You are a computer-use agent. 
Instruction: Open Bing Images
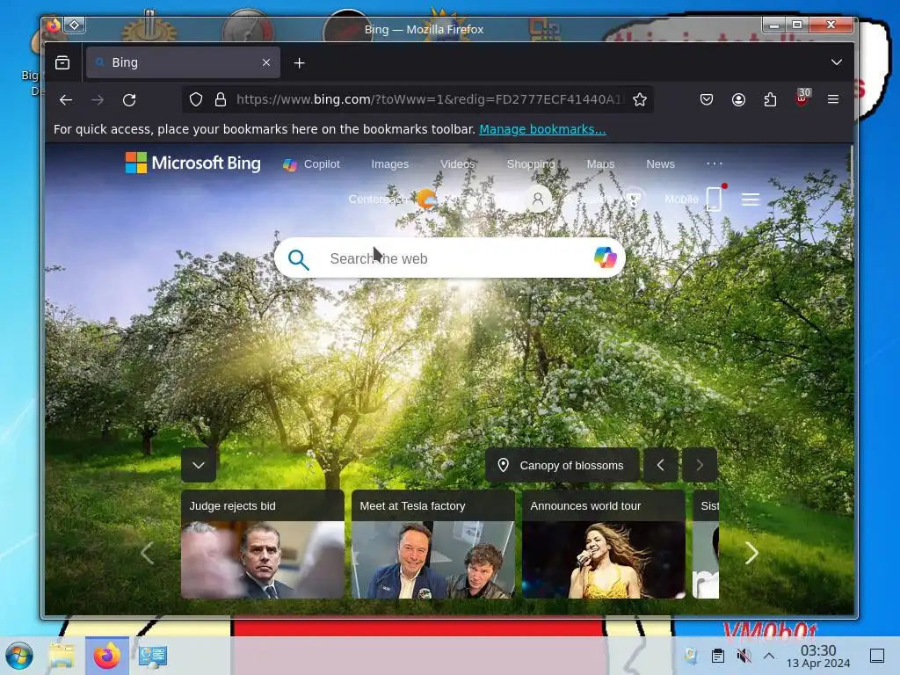pos(389,164)
